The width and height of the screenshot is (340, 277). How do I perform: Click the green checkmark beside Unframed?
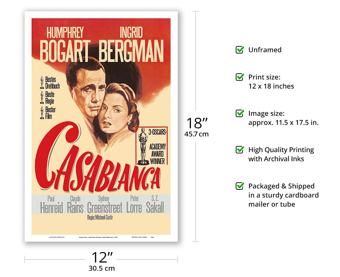point(240,50)
